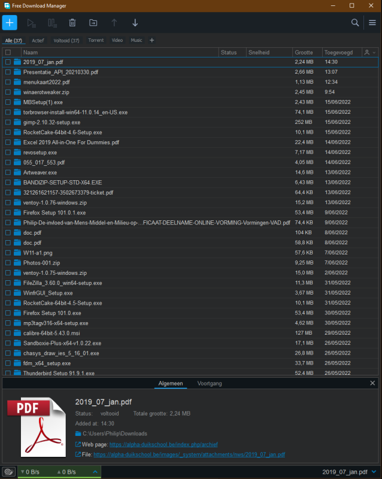Open the Algemeen details tab
382x479 pixels.
click(x=171, y=383)
